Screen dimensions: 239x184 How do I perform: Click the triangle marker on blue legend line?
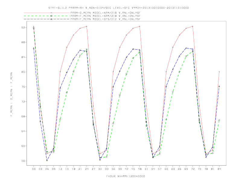[51, 19]
